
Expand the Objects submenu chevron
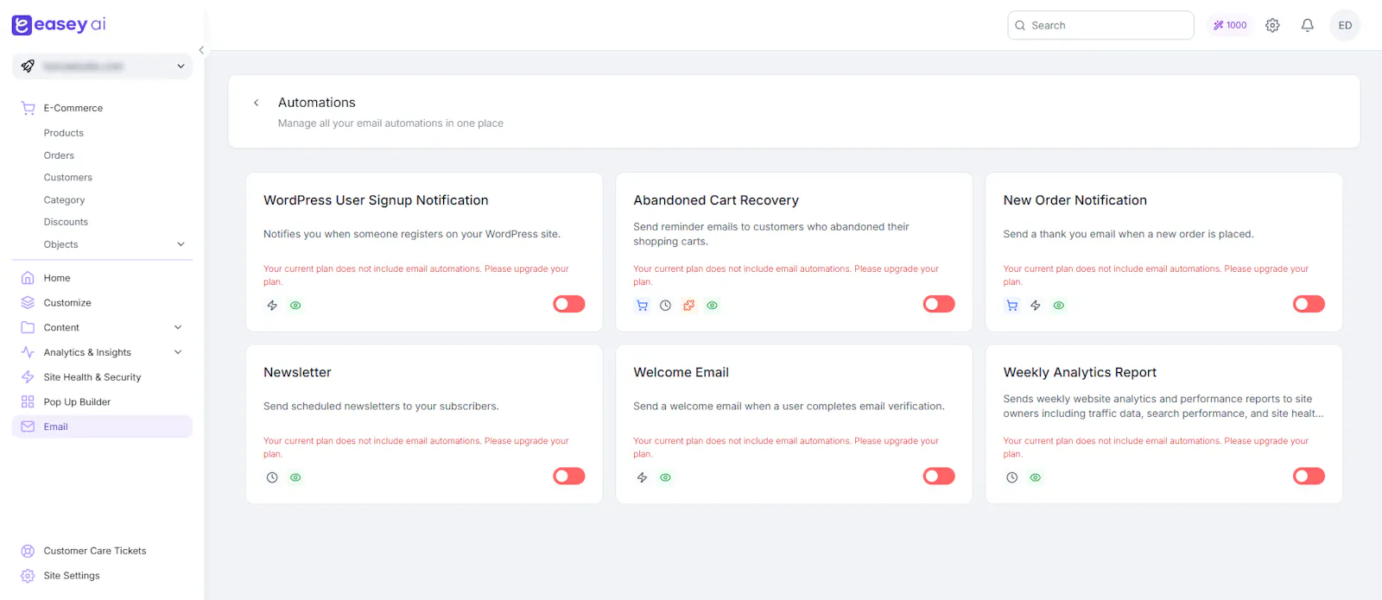[181, 244]
